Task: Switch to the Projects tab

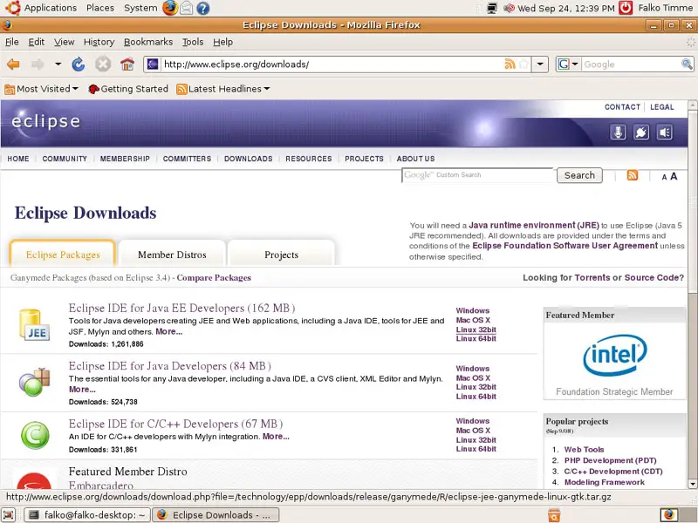Action: [281, 255]
